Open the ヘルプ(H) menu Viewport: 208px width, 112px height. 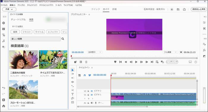78,5
